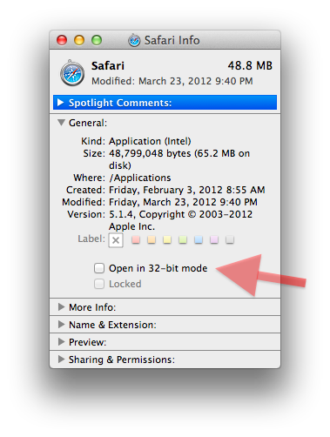Click the General Modified value Friday, March 23
The width and height of the screenshot is (330, 437).
point(183,202)
